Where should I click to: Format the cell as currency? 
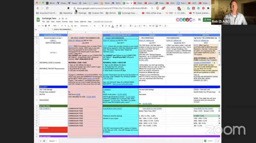click(x=62, y=26)
